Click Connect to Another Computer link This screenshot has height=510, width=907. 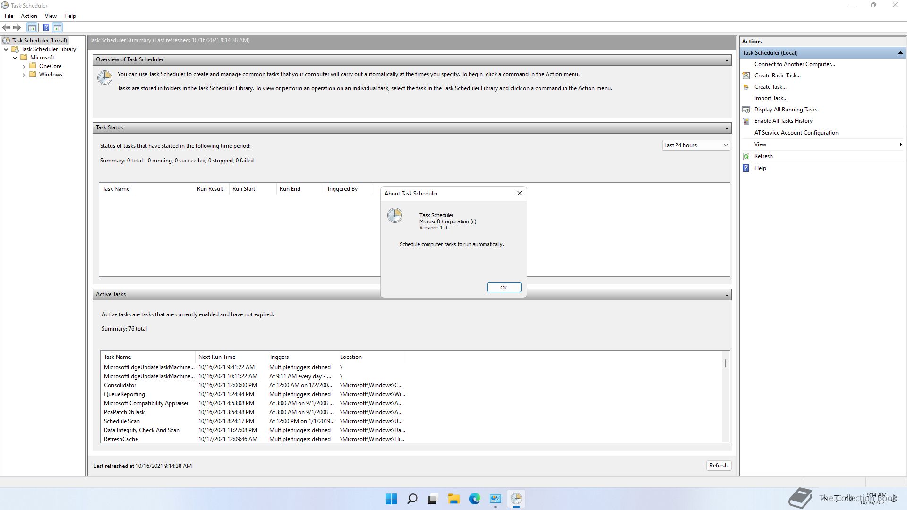795,64
